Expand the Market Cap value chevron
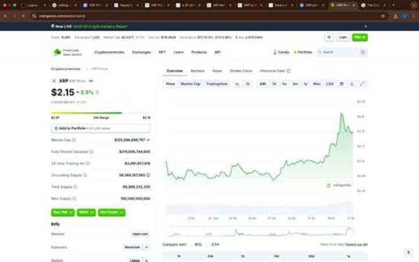The height and width of the screenshot is (262, 419). tap(148, 140)
